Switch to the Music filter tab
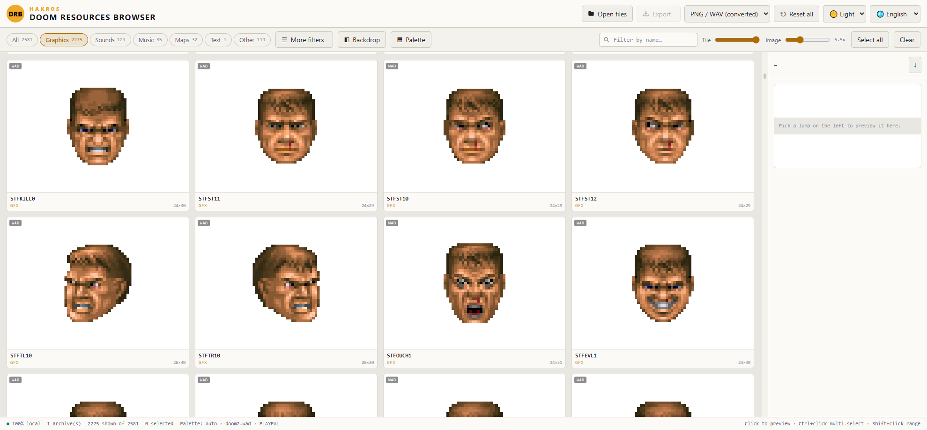The width and height of the screenshot is (927, 430). 150,40
